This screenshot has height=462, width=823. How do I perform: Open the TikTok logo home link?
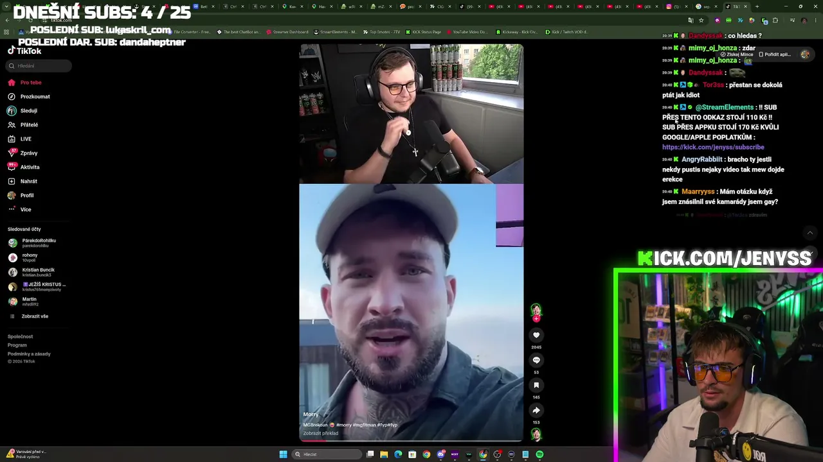point(24,51)
